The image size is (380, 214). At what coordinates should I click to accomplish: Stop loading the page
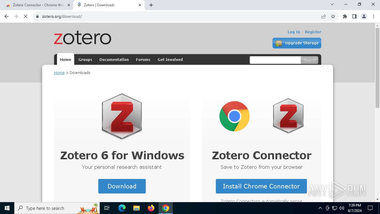26,16
